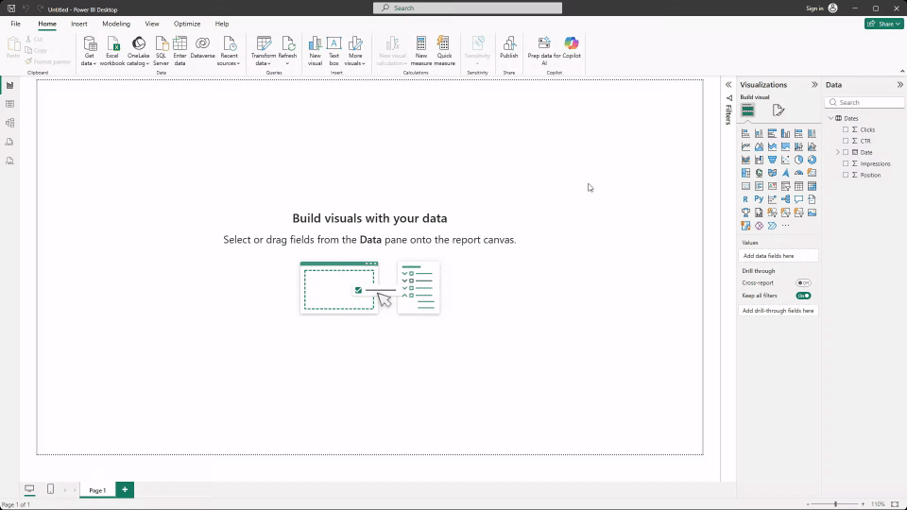Screen dimensions: 907x510
Task: Switch to the View ribbon tab
Action: [x=152, y=24]
